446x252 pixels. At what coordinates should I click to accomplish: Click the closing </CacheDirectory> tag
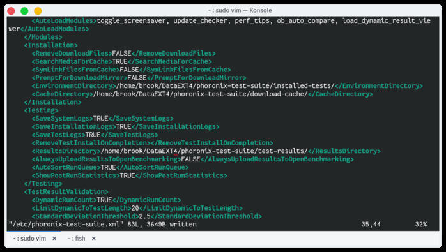coord(340,94)
